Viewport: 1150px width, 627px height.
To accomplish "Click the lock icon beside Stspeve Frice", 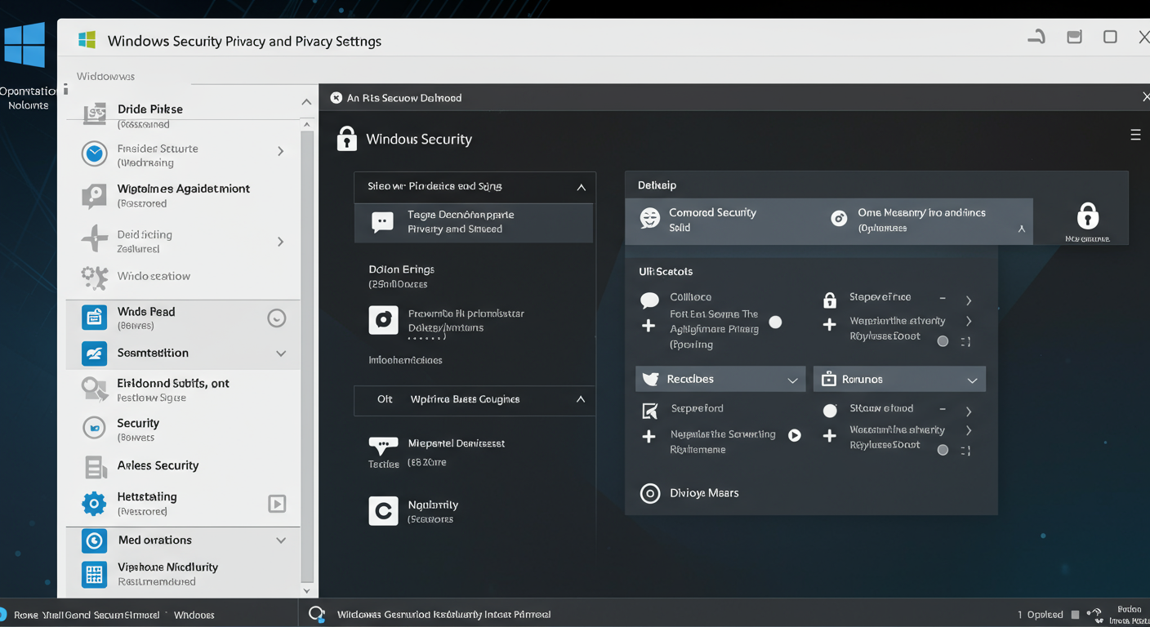I will coord(830,300).
